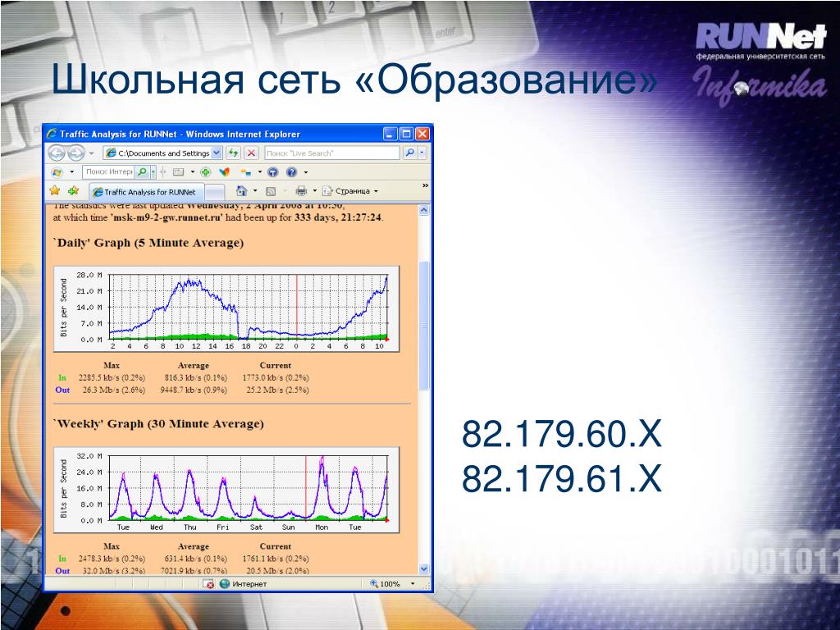Stop loading with the red X icon
840x630 pixels.
click(251, 153)
